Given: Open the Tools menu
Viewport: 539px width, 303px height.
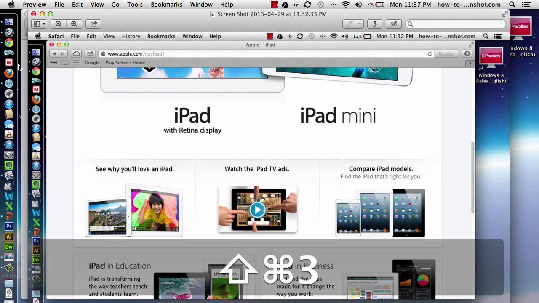Looking at the screenshot, I should [x=135, y=5].
